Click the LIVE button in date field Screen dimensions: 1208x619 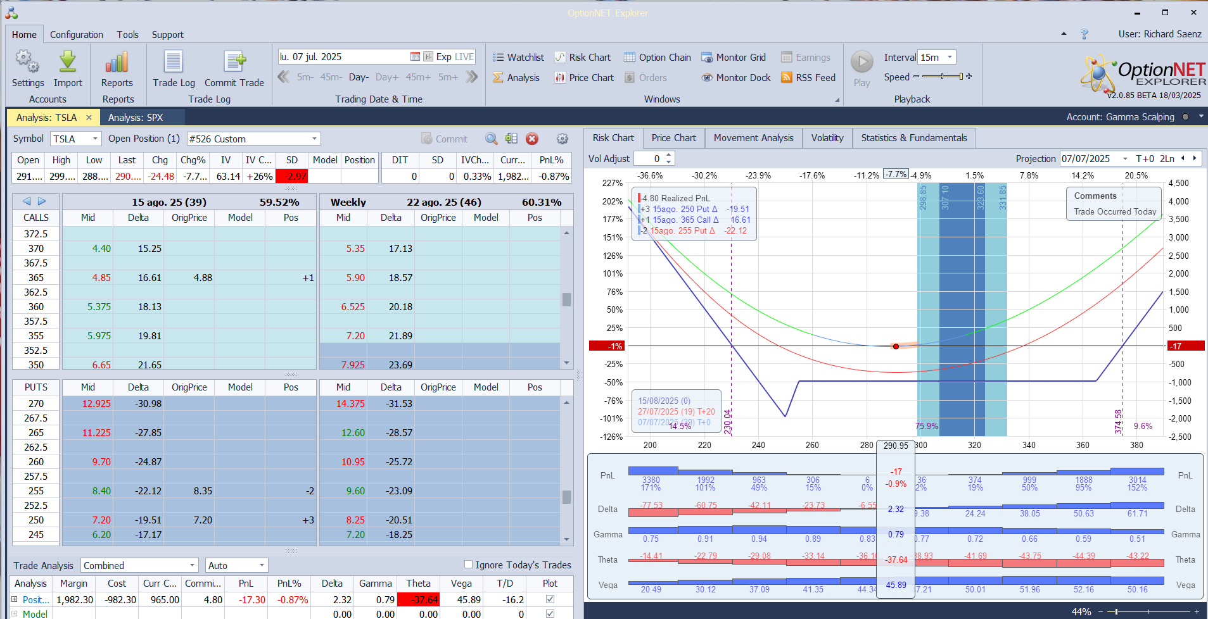tap(464, 56)
